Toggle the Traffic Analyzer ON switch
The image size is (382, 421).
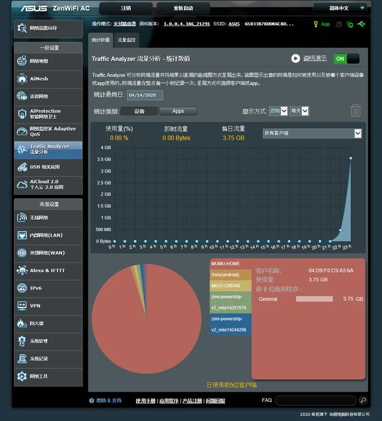346,59
